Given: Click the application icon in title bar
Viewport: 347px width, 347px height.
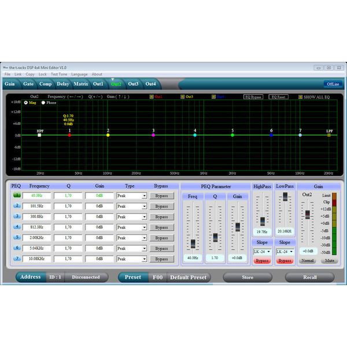Looking at the screenshot, I should tap(6, 68).
